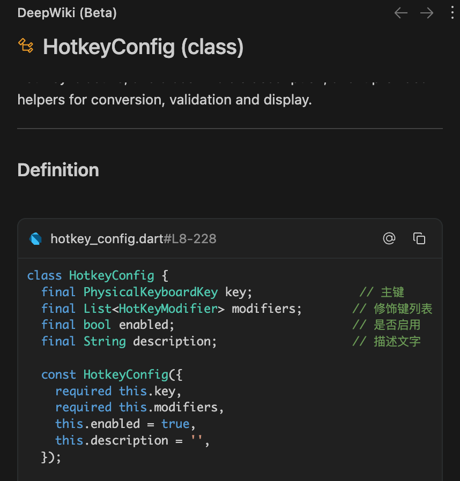
Task: Click 'PhysicalKeyboardKey' type in code
Action: [151, 292]
